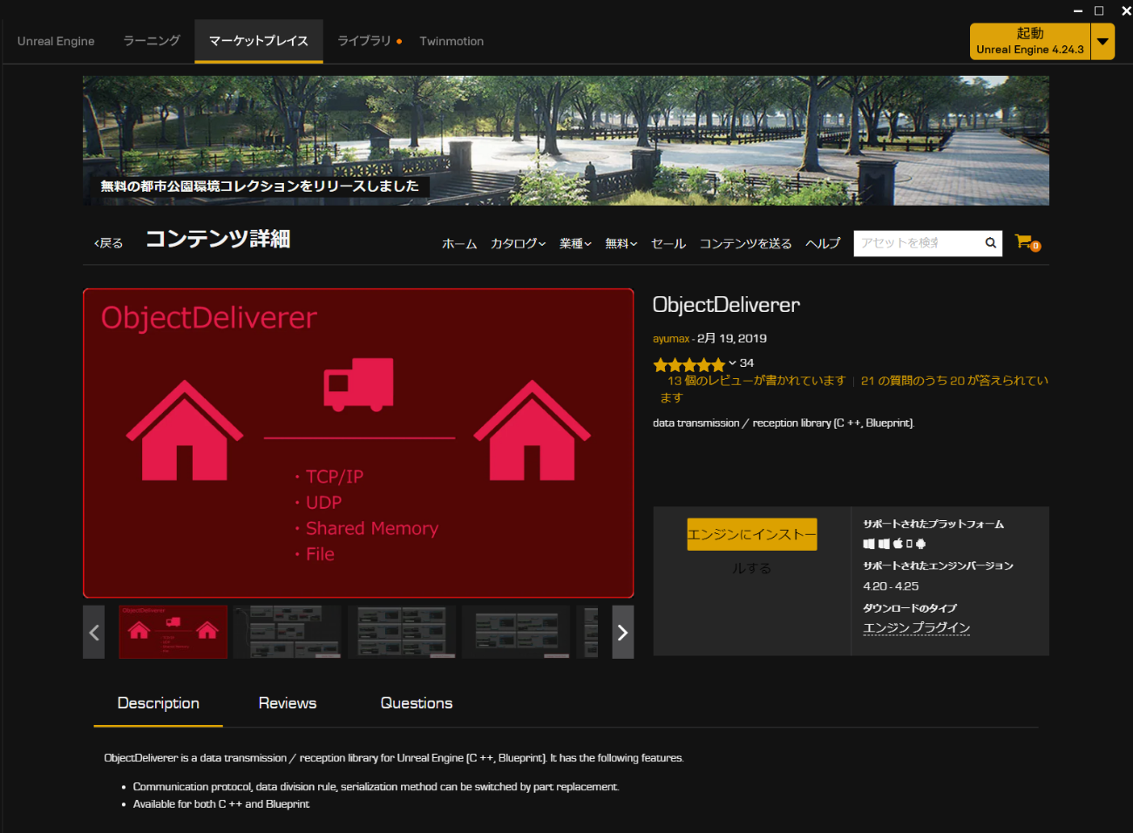Expand the rating breakdown chevron
This screenshot has height=833, width=1133.
(x=732, y=363)
